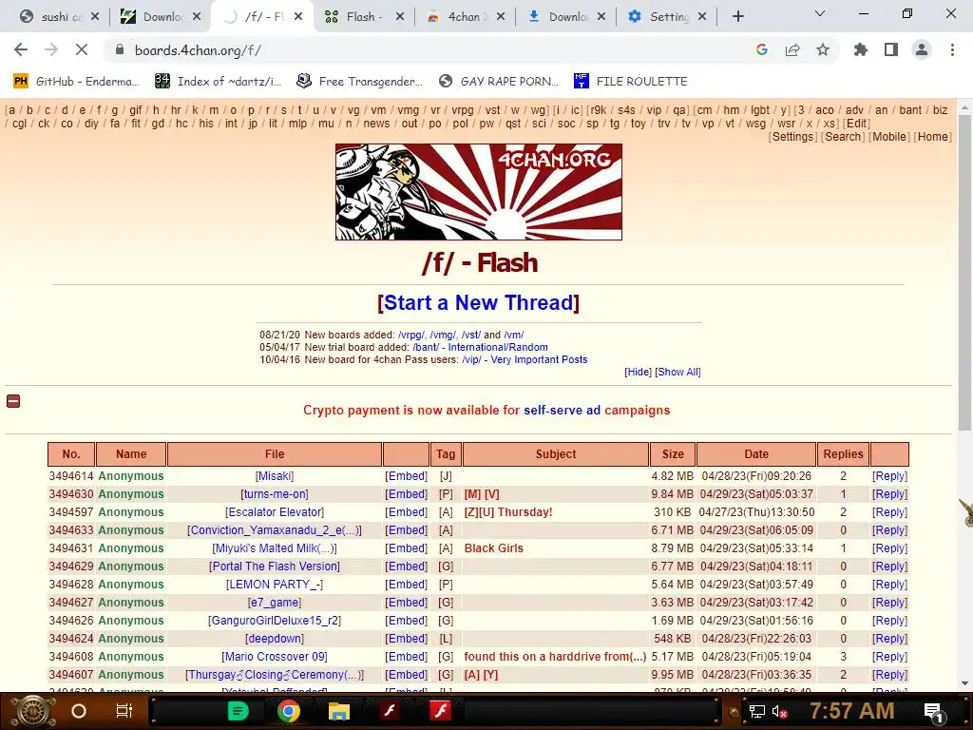The height and width of the screenshot is (730, 973).
Task: Open /vip/ - Very Important Posts link
Action: (525, 359)
